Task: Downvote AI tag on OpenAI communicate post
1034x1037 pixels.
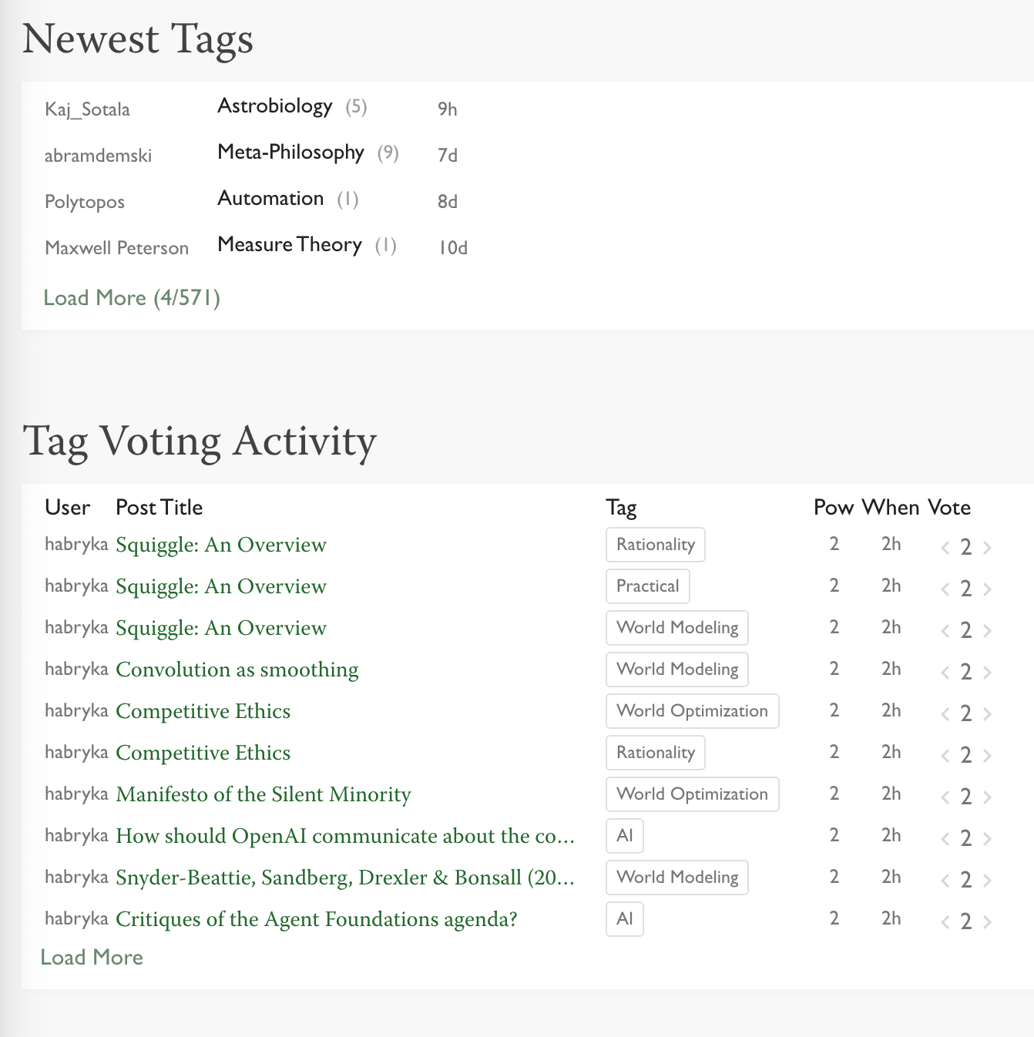Action: pos(945,839)
